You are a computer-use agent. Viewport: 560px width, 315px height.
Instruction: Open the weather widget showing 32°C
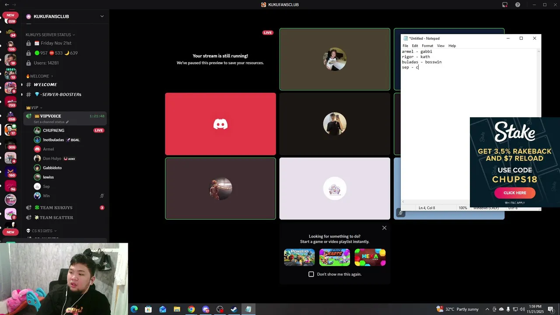pyautogui.click(x=458, y=309)
